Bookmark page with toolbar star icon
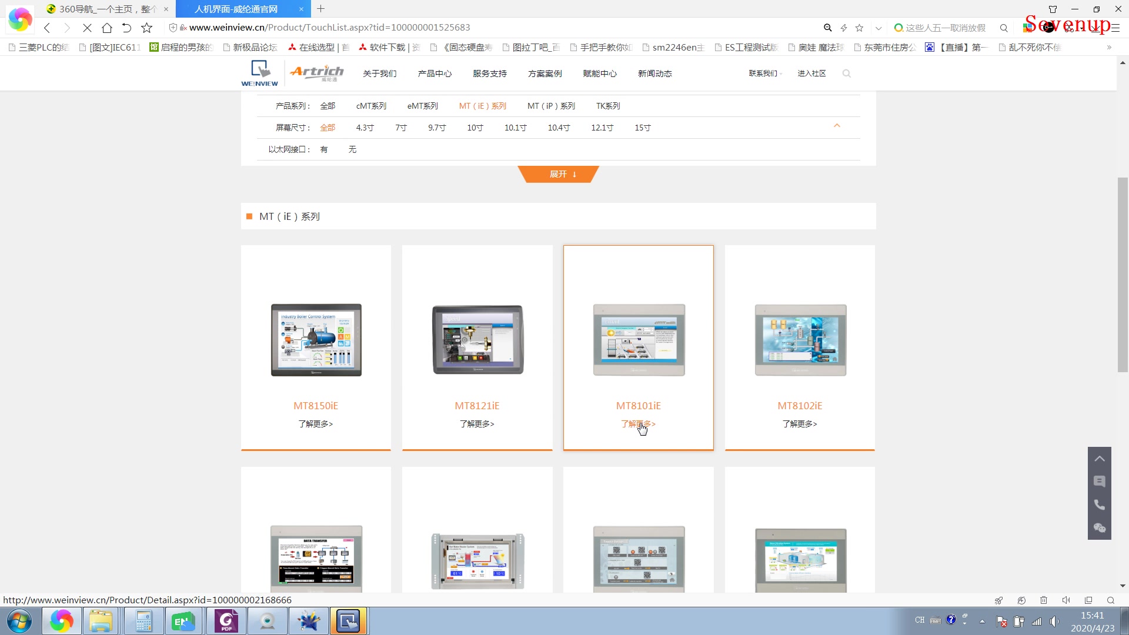Viewport: 1129px width, 635px height. [x=147, y=28]
